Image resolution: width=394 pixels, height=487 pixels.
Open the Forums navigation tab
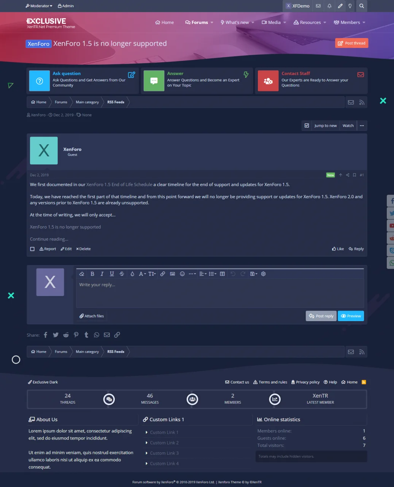point(197,22)
